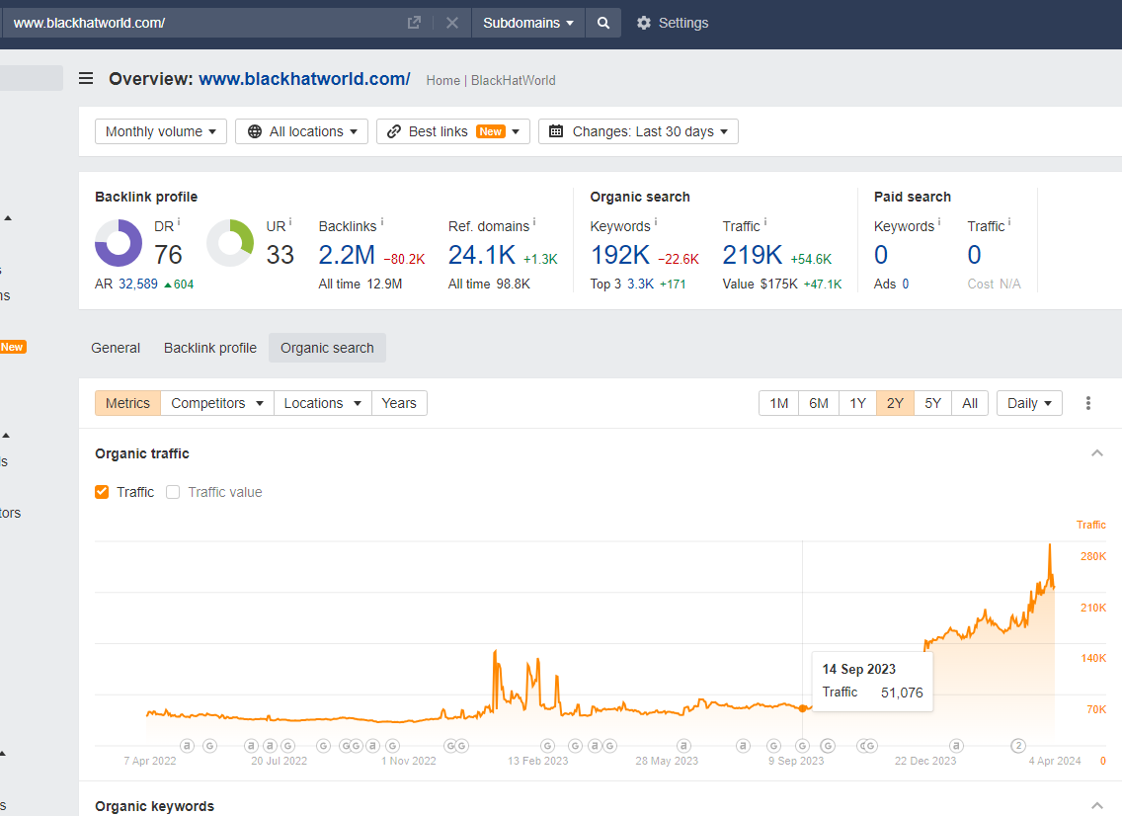Viewport: 1122px width, 816px height.
Task: Click the 'Value $175K' traffic value text
Action: coord(760,285)
